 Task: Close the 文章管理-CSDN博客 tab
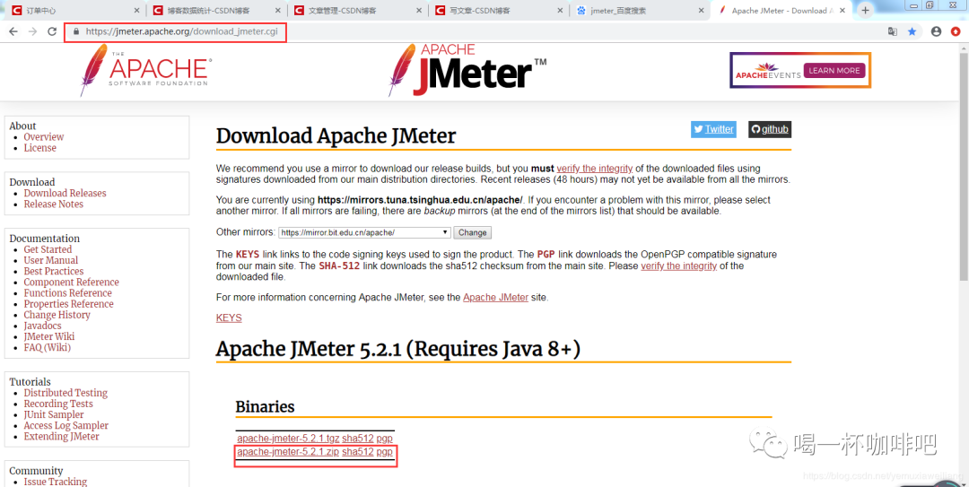(x=419, y=11)
